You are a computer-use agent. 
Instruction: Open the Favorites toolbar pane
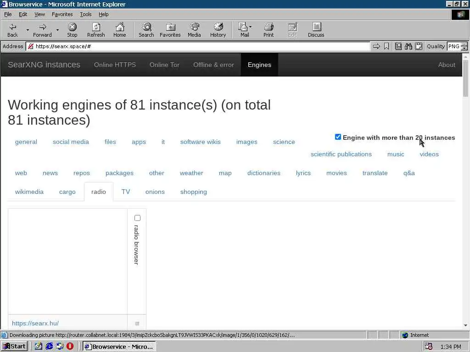pos(170,30)
